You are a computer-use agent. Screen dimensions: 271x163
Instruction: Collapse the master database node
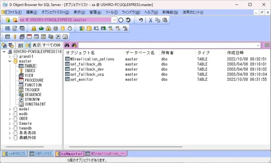pyautogui.click(x=10, y=61)
